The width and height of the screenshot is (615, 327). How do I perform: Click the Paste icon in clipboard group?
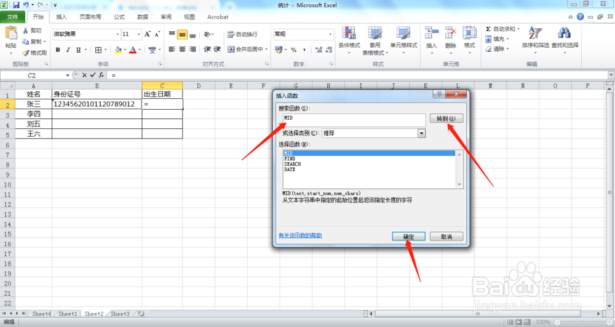(10, 34)
